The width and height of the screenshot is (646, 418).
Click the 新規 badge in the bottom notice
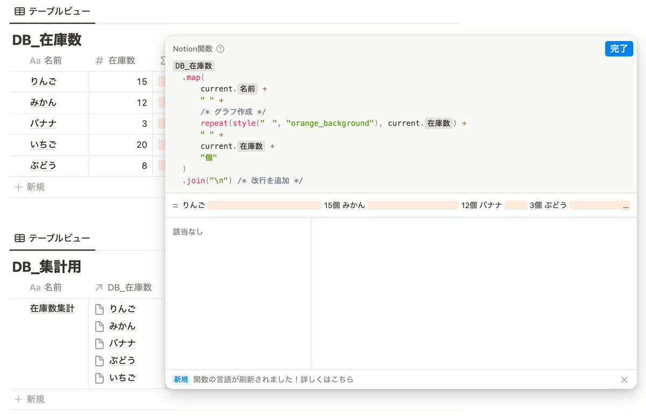pos(181,380)
